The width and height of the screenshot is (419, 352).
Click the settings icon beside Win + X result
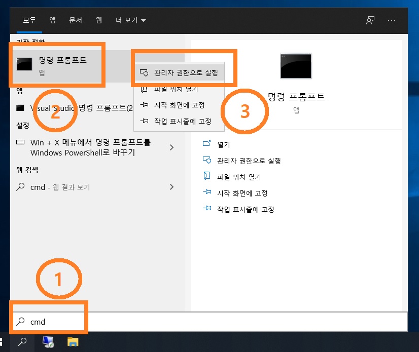coord(20,142)
